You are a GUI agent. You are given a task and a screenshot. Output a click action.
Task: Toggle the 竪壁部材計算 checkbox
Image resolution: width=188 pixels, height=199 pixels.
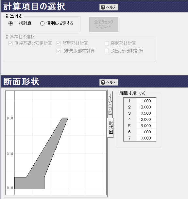59,43
